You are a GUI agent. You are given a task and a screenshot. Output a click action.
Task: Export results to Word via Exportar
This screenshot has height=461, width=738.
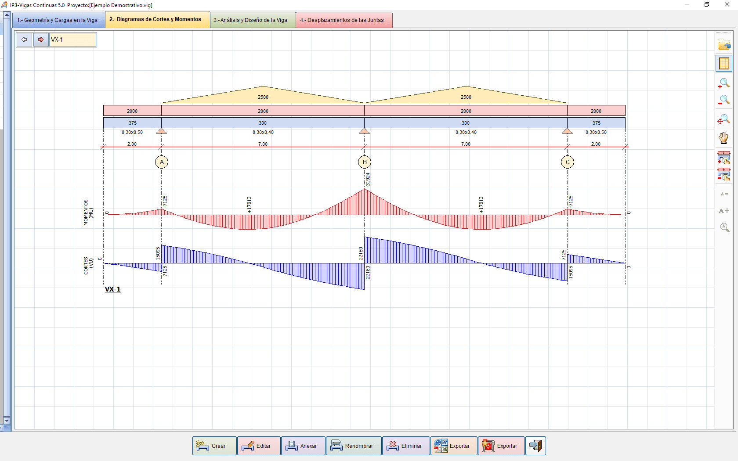454,446
